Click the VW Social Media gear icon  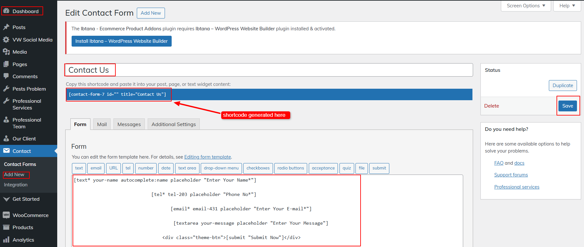coord(6,40)
